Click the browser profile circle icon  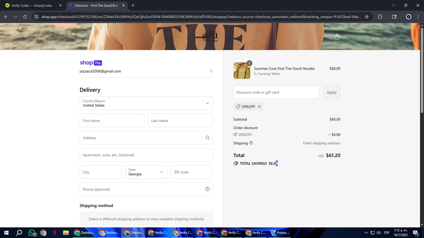pos(408,17)
